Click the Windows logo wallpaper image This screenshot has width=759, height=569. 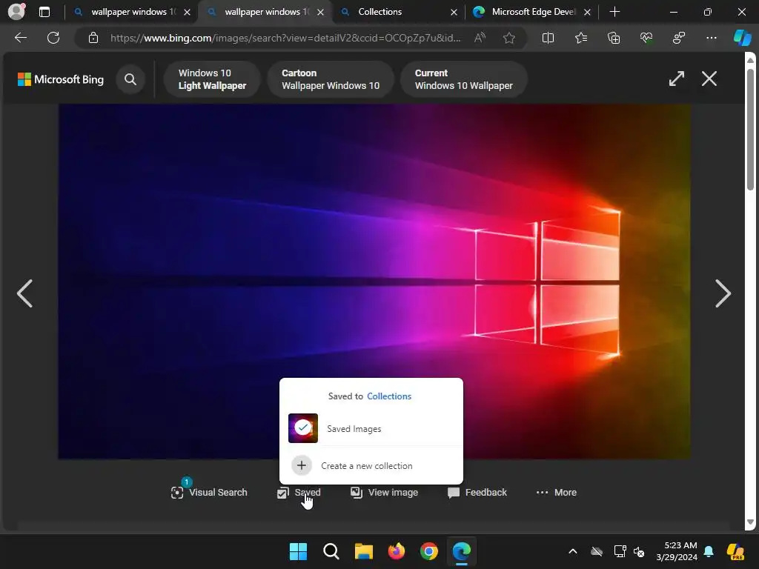[374, 282]
